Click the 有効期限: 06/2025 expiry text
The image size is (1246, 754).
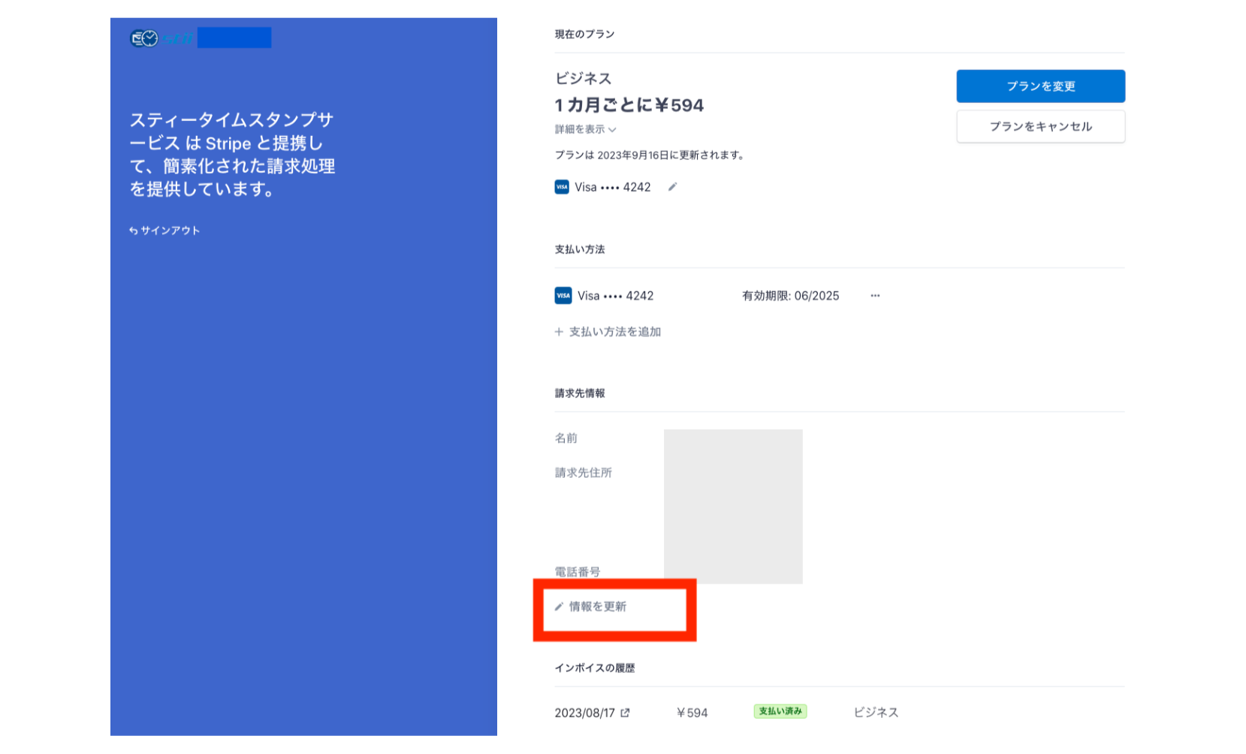790,296
